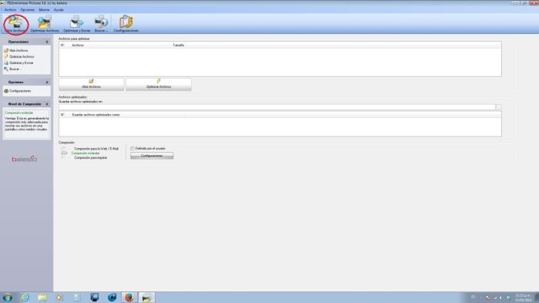This screenshot has width=539, height=303.
Task: Click the Configuraciones button in the Compresión section
Action: [152, 156]
